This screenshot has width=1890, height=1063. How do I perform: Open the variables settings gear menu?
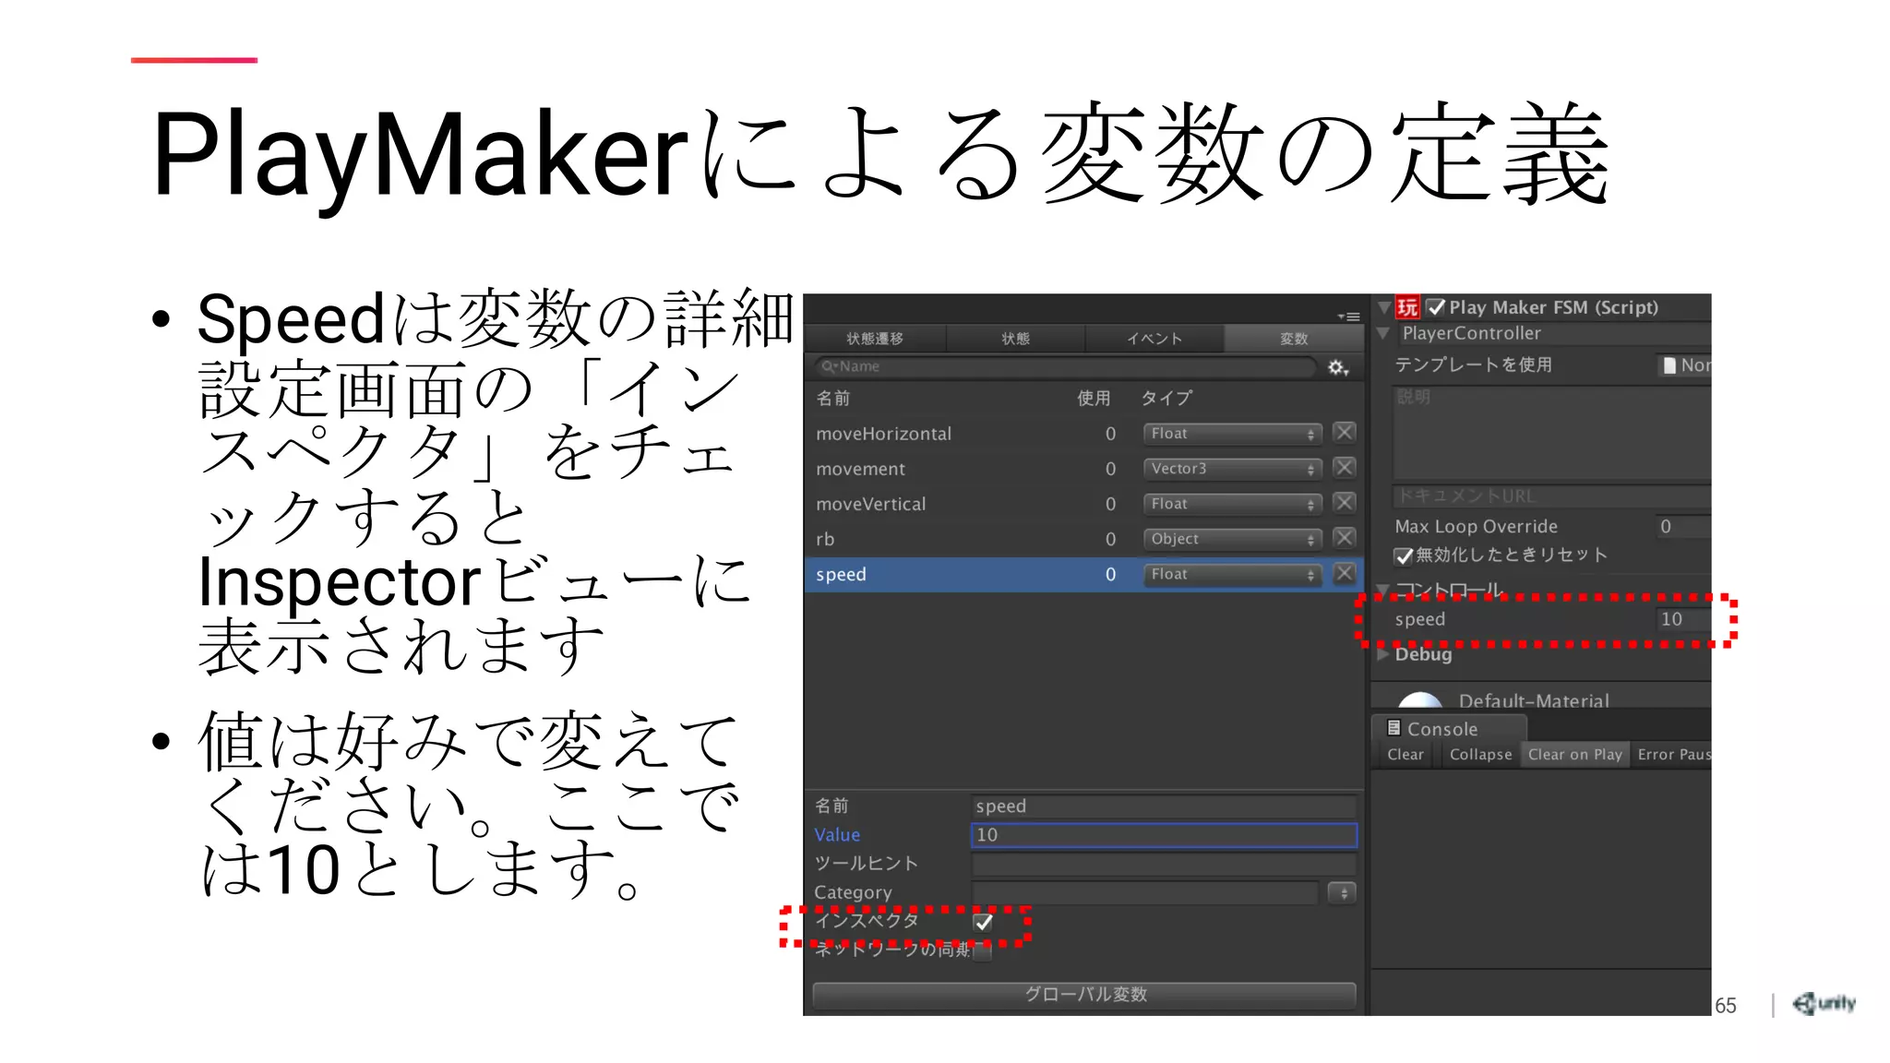(x=1337, y=367)
